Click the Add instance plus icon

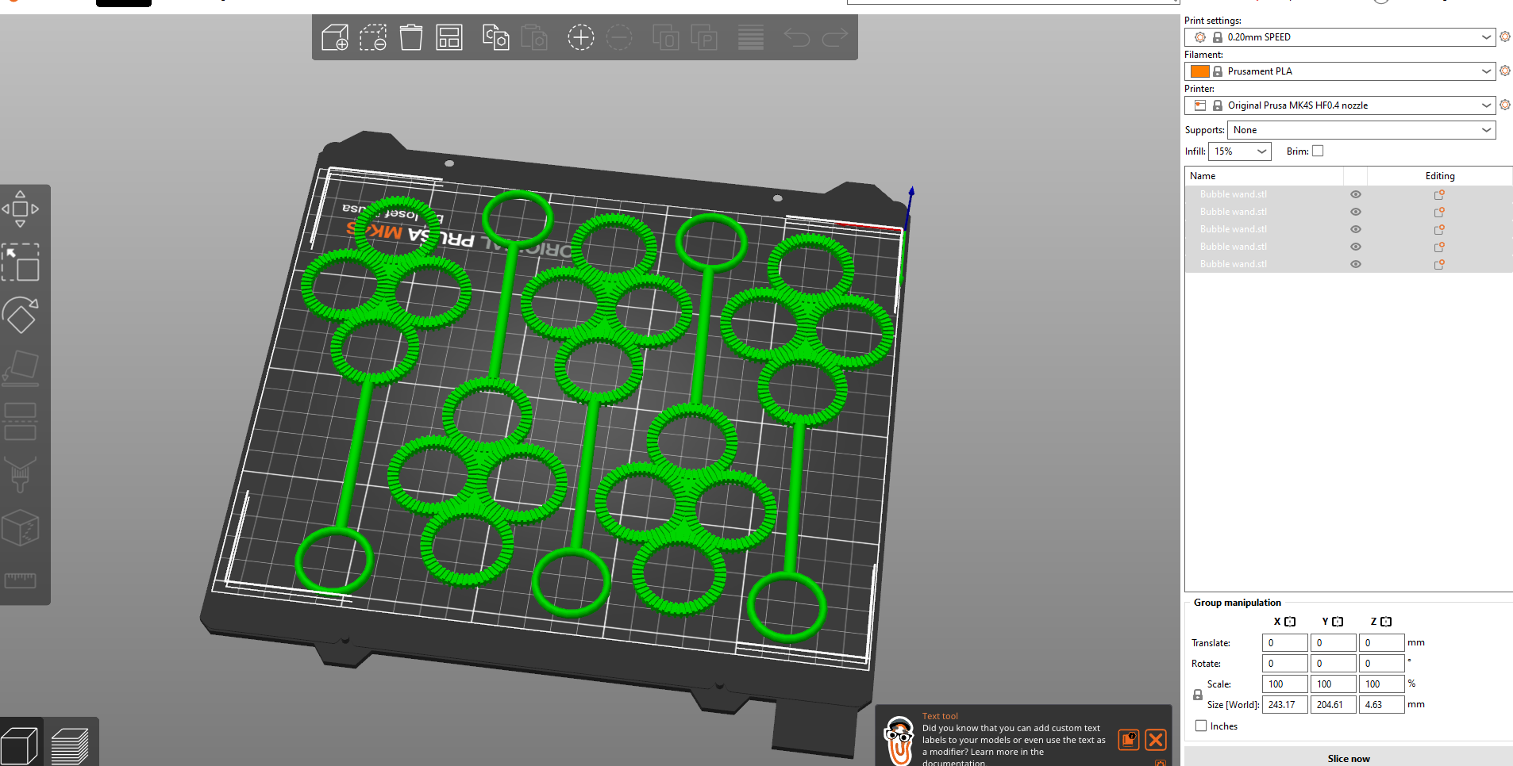point(580,37)
